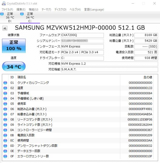Select the raw value 00000000FF4991
Viewport: 160px width, 163px height.
140,109
